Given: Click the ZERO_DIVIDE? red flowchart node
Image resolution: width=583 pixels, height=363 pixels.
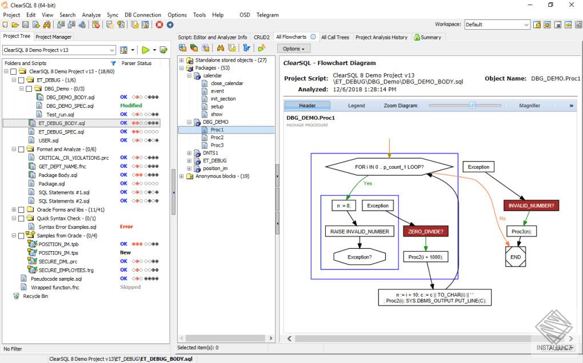Looking at the screenshot, I should click(425, 231).
